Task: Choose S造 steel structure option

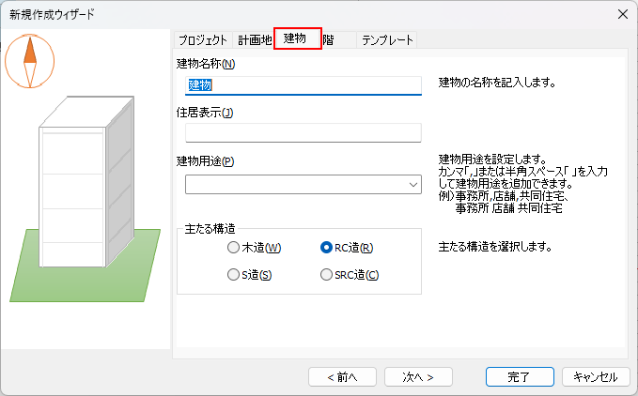Action: 234,275
